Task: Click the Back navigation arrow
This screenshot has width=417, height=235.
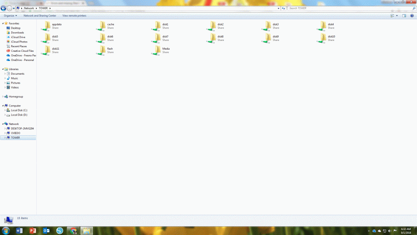Action: click(3, 8)
